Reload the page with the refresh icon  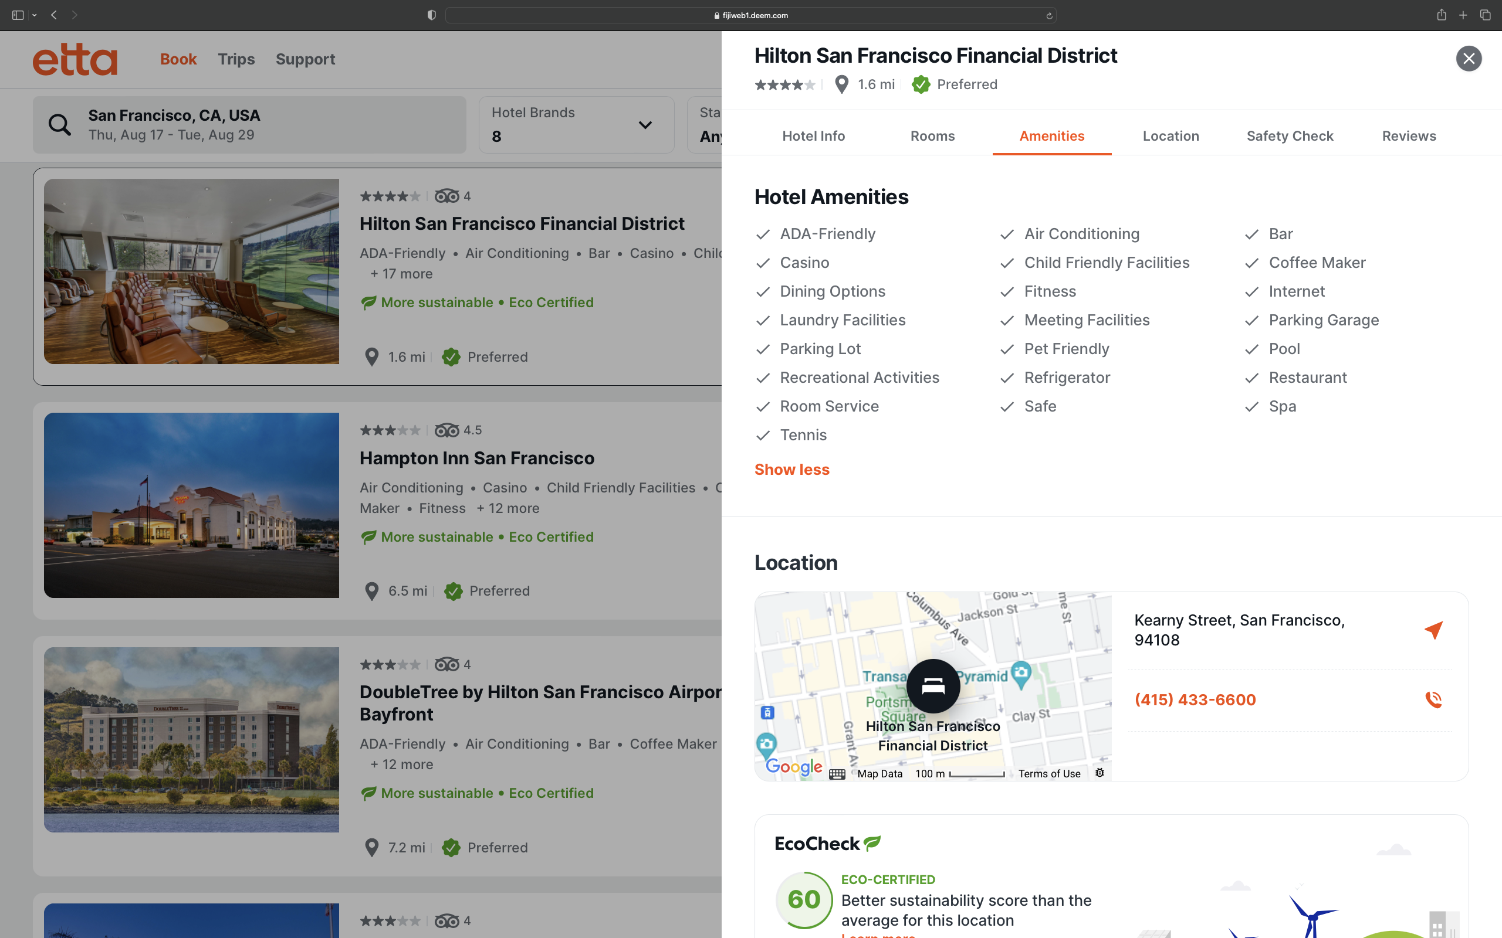tap(1049, 15)
